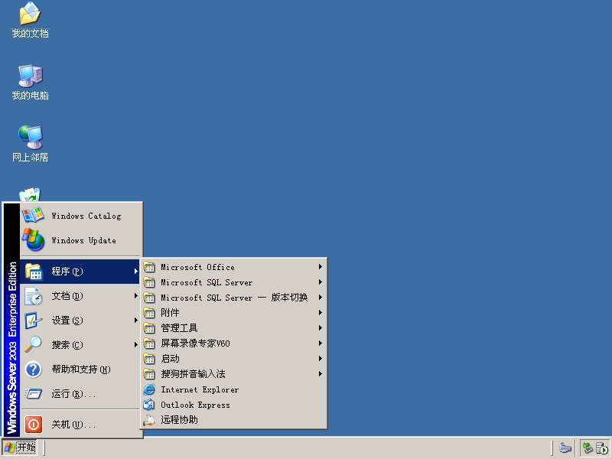
Task: Click the rightmost system tray icon
Action: pyautogui.click(x=602, y=448)
